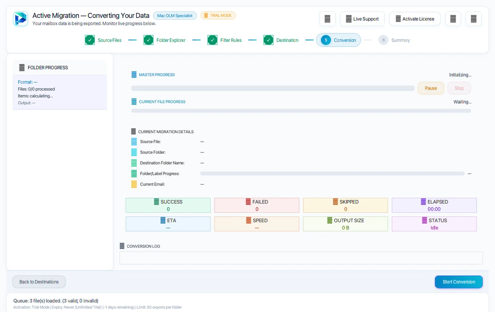
Task: Start the conversion
Action: (459, 282)
